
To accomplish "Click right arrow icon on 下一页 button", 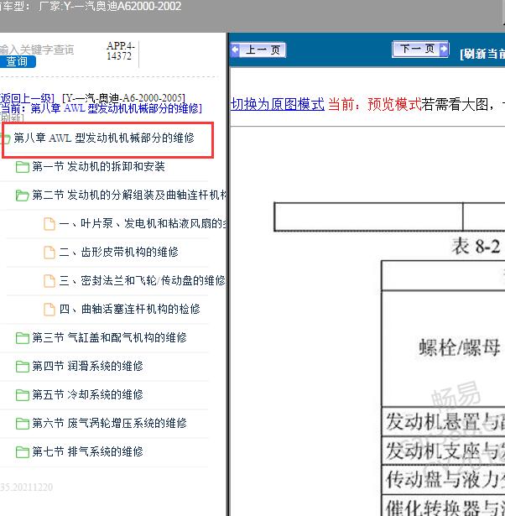I will point(444,49).
